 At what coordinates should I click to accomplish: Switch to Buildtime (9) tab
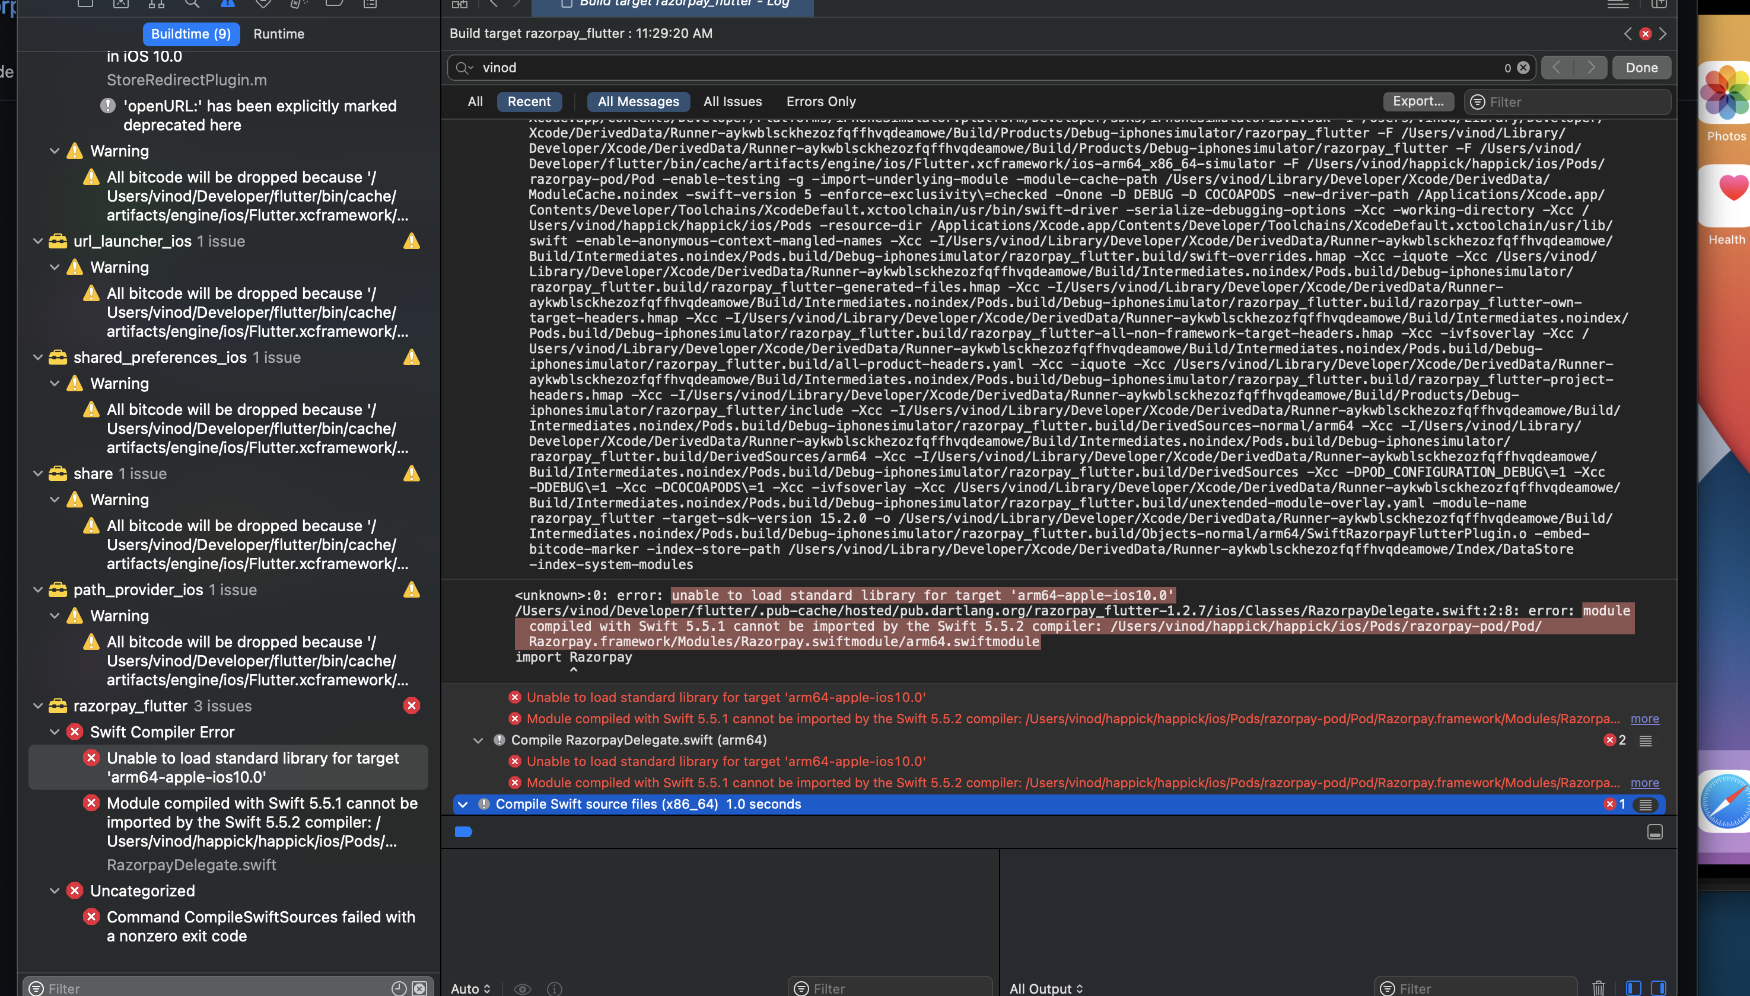[x=191, y=34]
